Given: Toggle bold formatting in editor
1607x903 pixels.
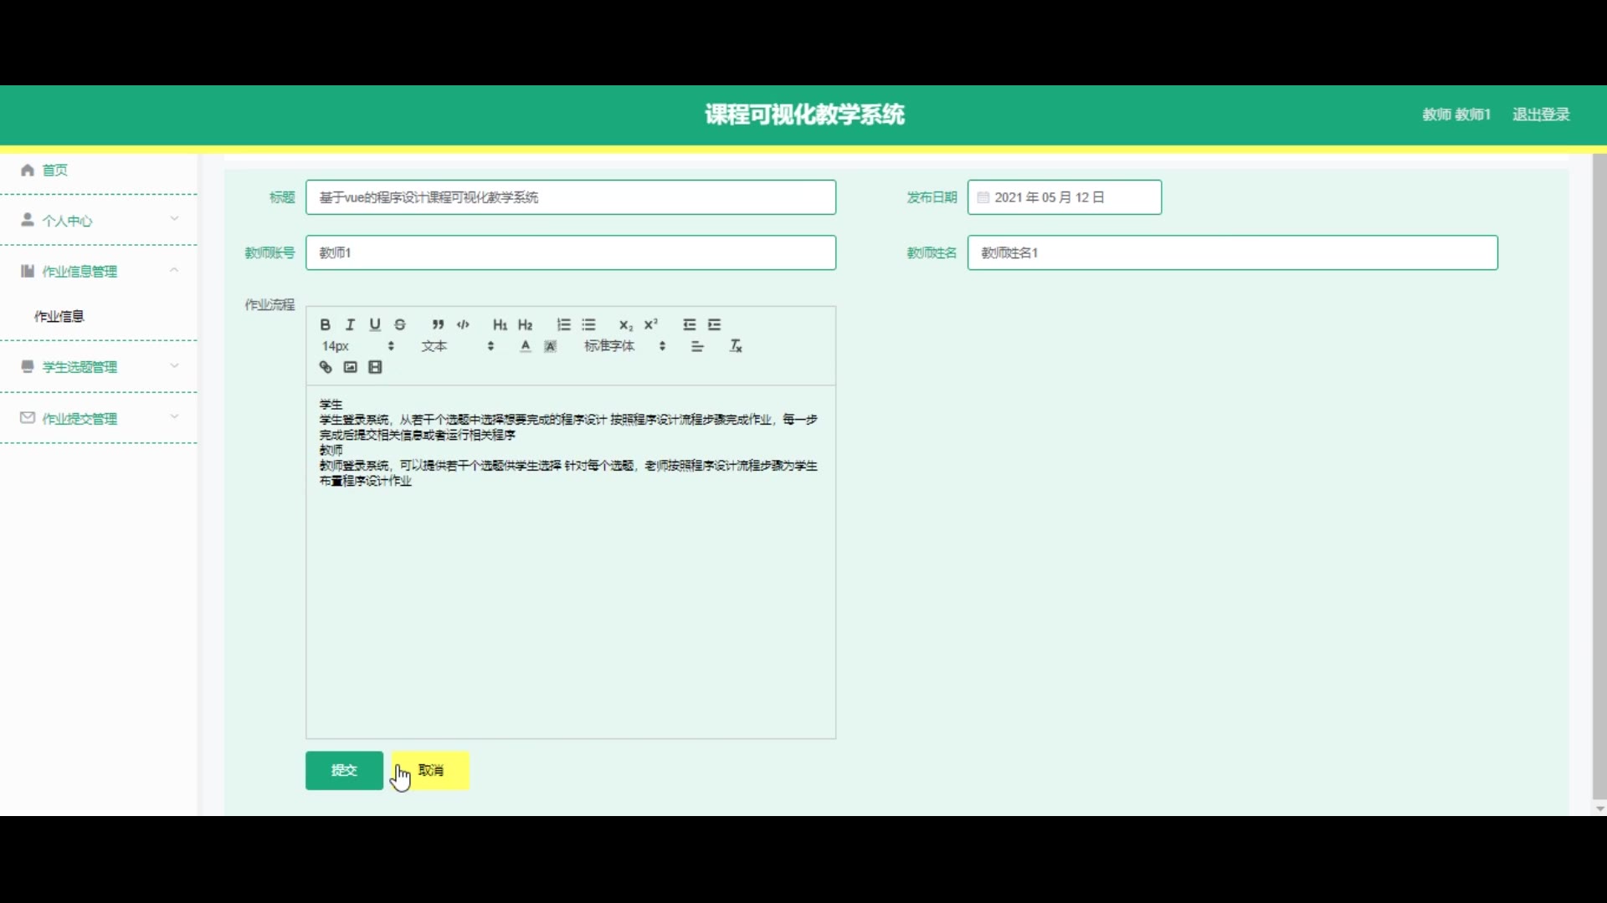Looking at the screenshot, I should point(326,324).
